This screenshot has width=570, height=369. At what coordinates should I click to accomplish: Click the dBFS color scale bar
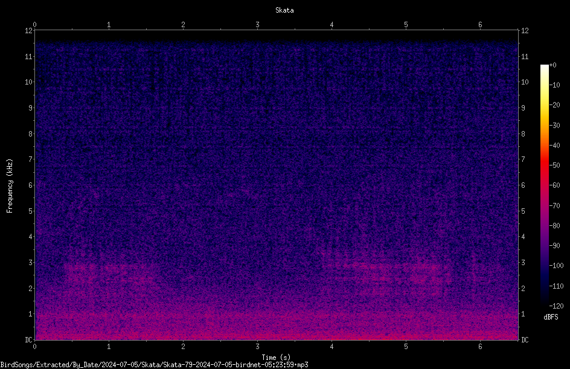pyautogui.click(x=544, y=185)
